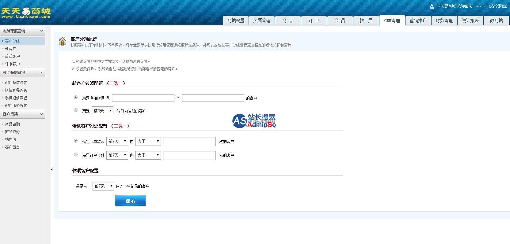Click the 新客户过滤配置 heading text
510x244 pixels.
tap(88, 83)
